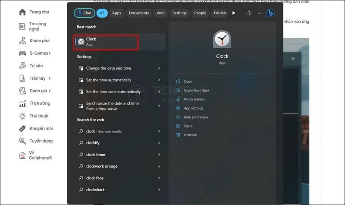Click the S-Games controller icon in sidebar
345x205 pixels.
[x=22, y=53]
